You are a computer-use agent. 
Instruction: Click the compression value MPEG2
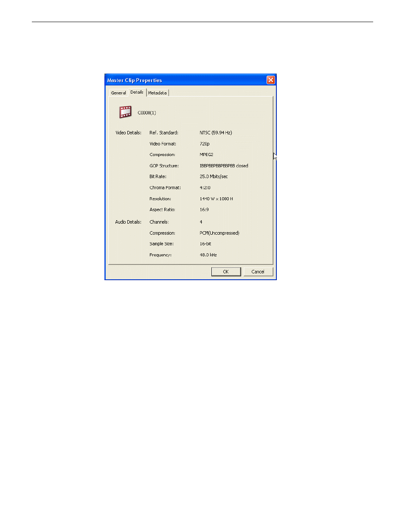click(x=206, y=155)
